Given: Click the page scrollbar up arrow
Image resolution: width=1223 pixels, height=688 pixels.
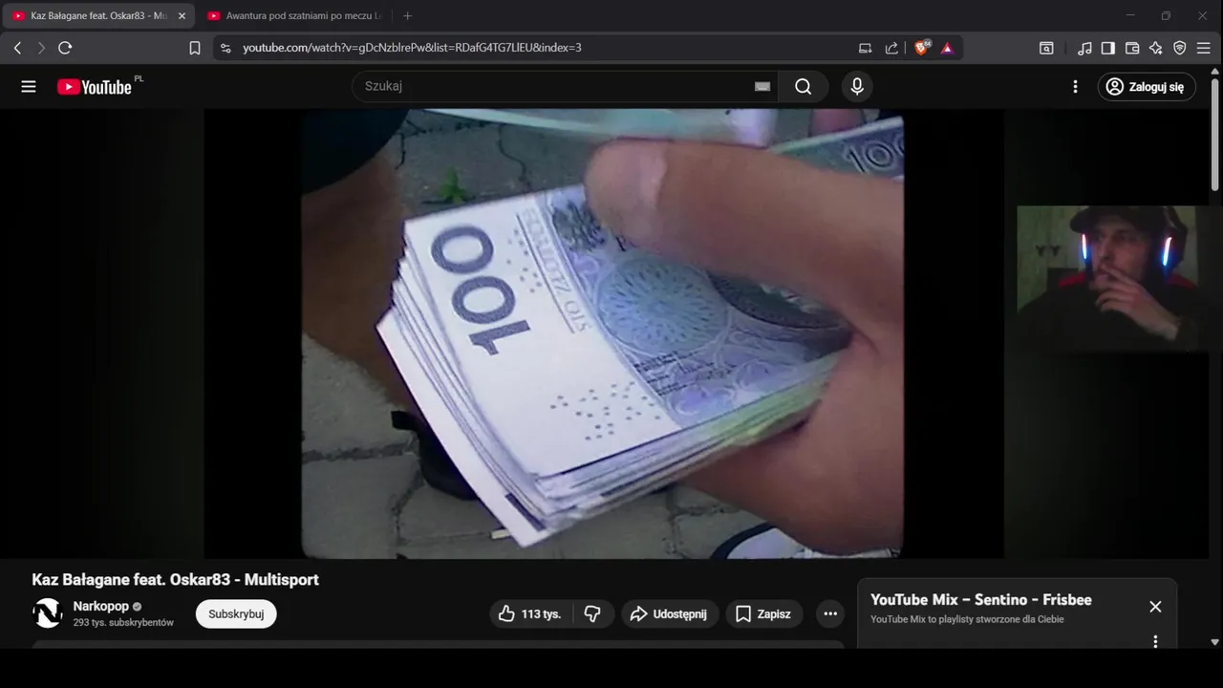Looking at the screenshot, I should point(1215,72).
